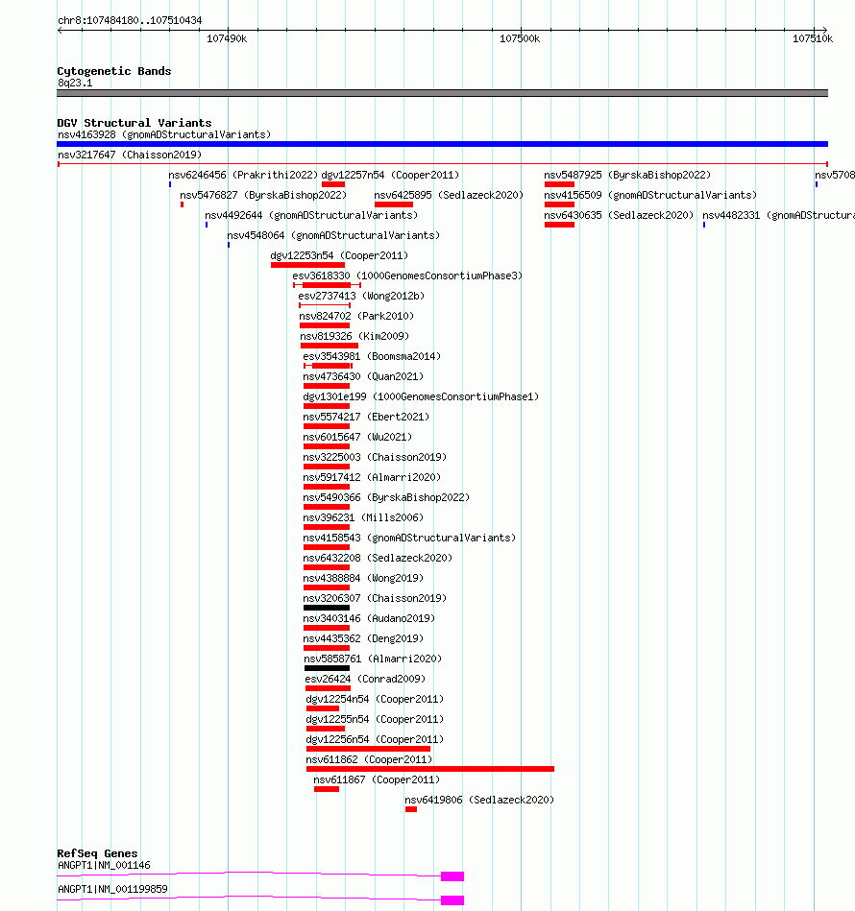Open the ANGPT1|NM_001199859 transcript label
The image size is (855, 911).
click(x=112, y=890)
